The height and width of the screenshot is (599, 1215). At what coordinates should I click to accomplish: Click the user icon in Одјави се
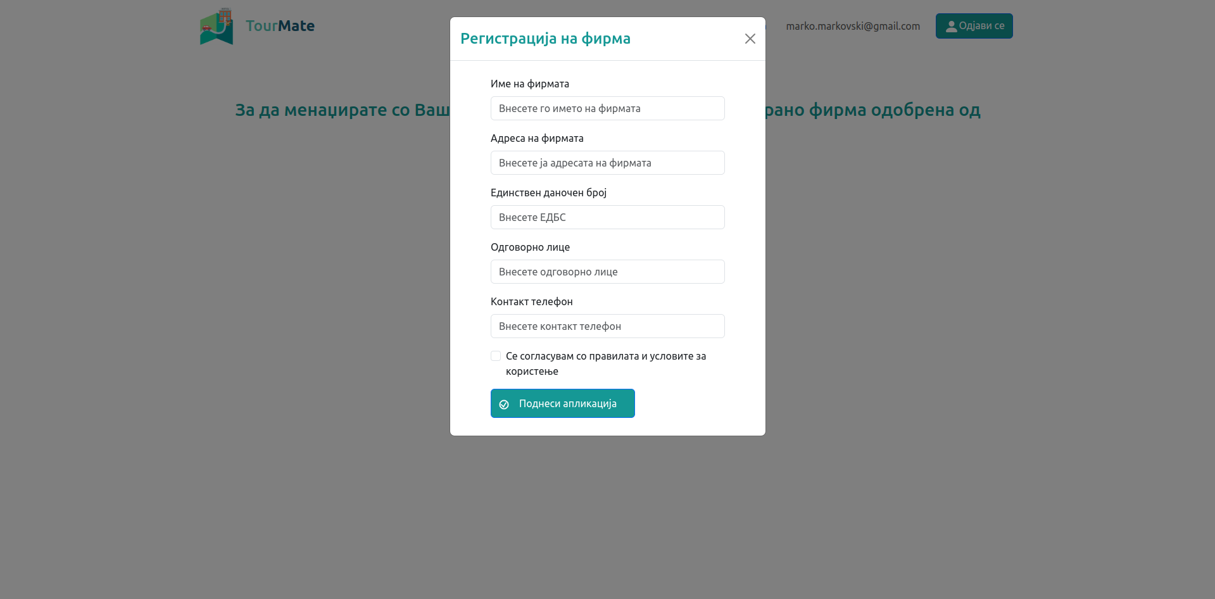coord(950,27)
